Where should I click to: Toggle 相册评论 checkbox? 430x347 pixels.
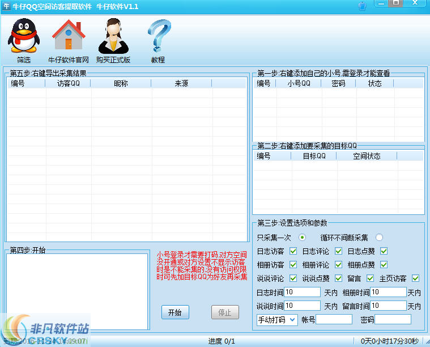point(339,265)
